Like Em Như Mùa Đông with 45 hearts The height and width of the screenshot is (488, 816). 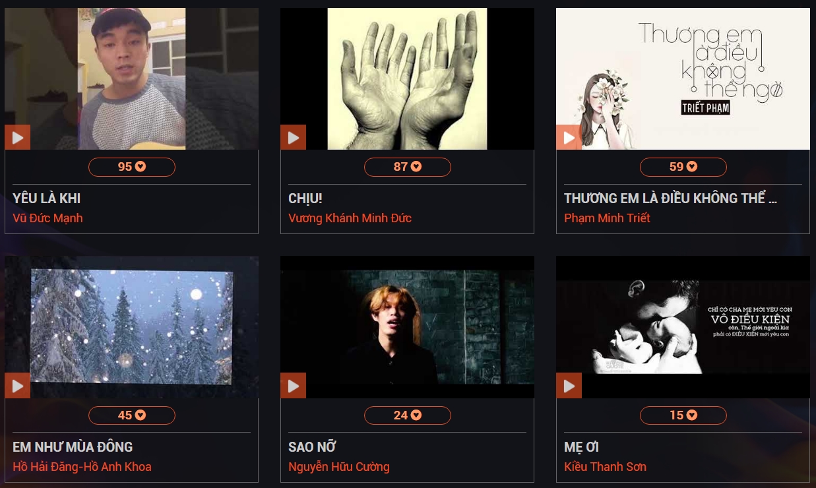tap(132, 415)
